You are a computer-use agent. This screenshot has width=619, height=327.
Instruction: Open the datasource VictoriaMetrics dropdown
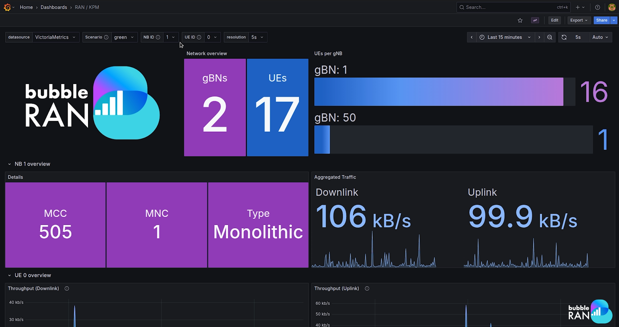(55, 37)
